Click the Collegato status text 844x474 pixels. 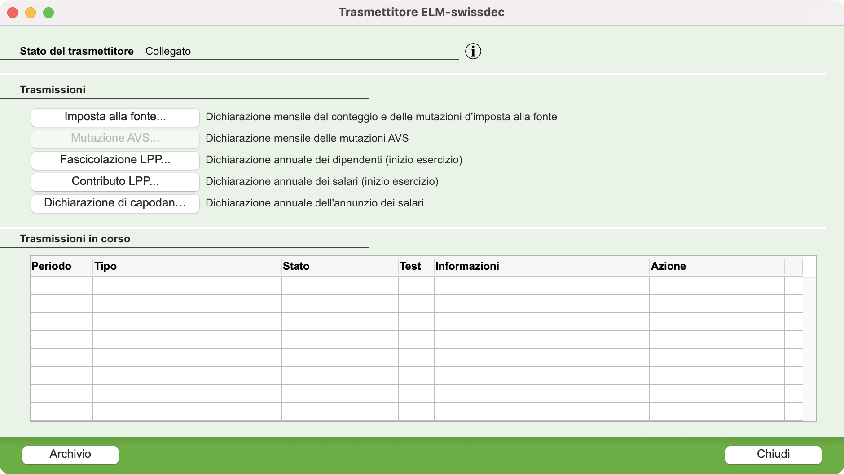pos(168,51)
